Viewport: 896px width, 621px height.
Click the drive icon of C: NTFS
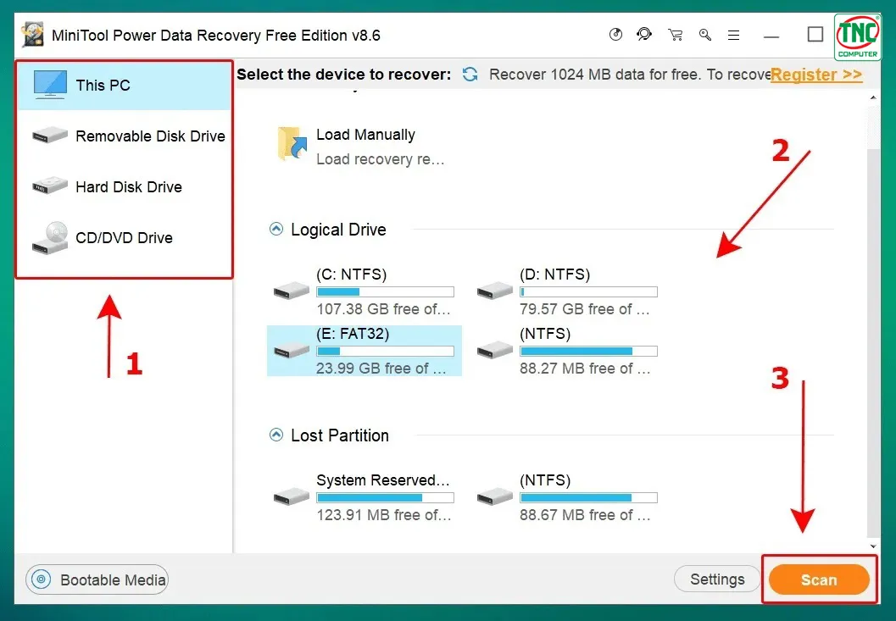coord(292,291)
